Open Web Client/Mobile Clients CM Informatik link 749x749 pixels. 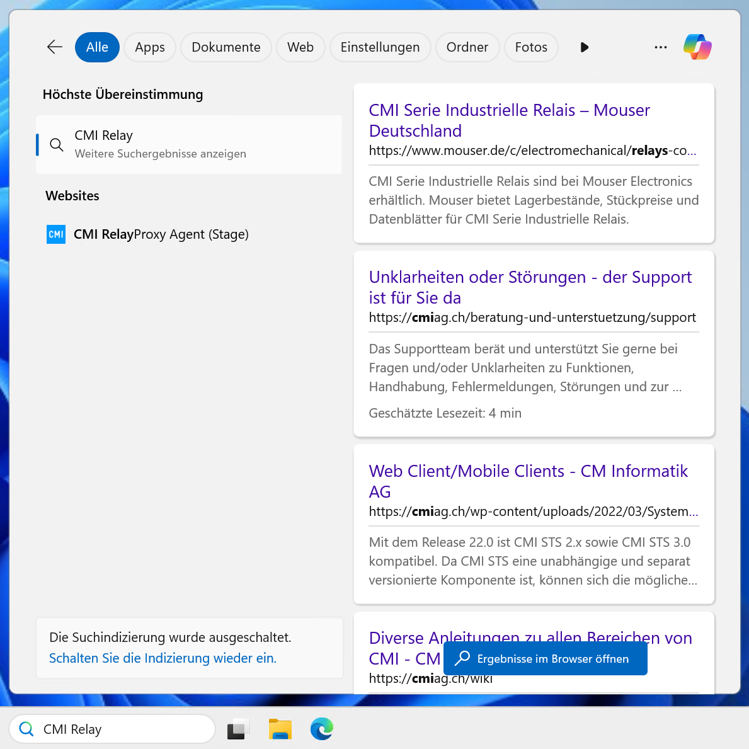coord(529,481)
